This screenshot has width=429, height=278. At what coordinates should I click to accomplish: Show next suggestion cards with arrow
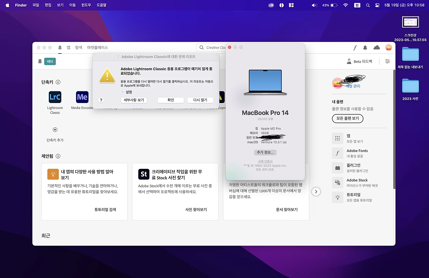pos(316,192)
